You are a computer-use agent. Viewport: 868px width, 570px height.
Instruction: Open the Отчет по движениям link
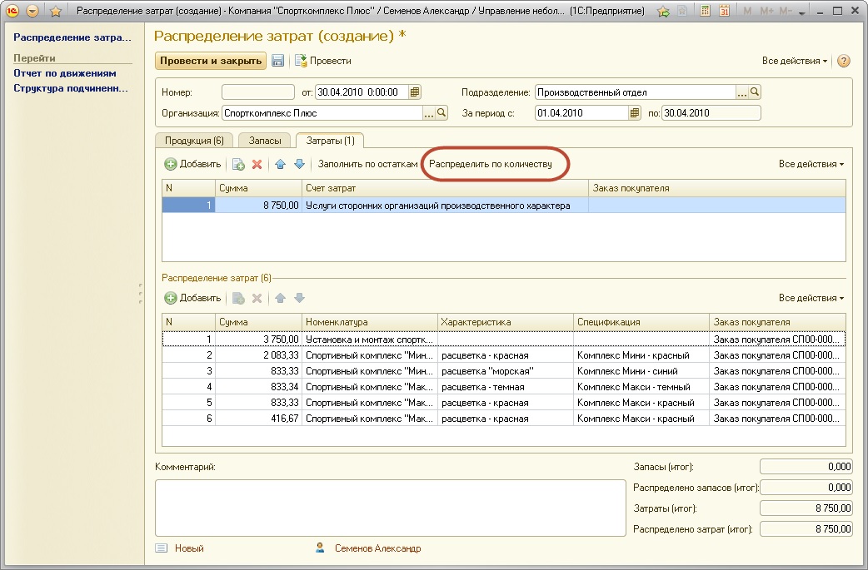click(65, 73)
